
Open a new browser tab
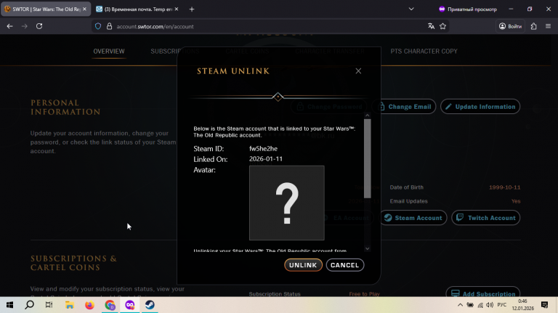point(192,9)
